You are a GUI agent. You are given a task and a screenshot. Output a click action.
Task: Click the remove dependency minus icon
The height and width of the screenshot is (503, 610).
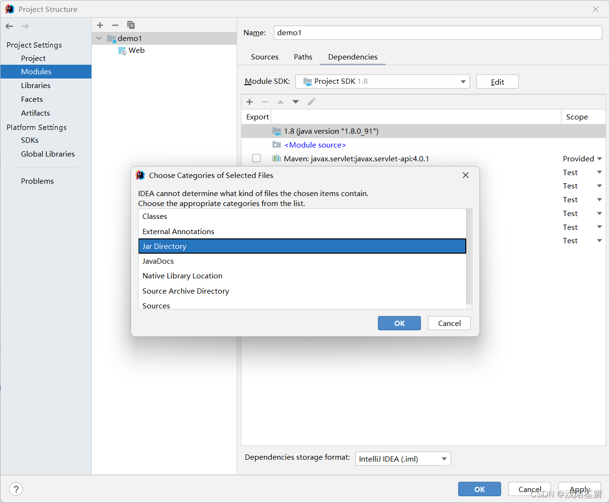pyautogui.click(x=265, y=101)
